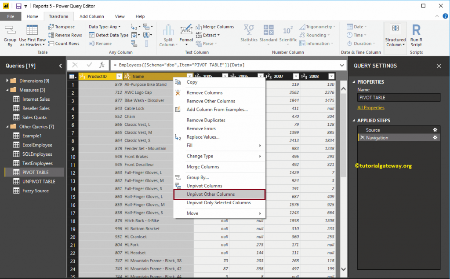Expand the Dimensions folder in Queries
Viewport: 450px width, 279px height.
pos(7,81)
